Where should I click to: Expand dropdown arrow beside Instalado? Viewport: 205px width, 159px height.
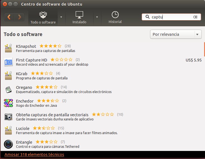click(x=97, y=17)
